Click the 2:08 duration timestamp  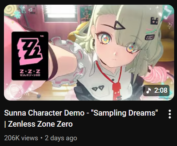tap(161, 90)
